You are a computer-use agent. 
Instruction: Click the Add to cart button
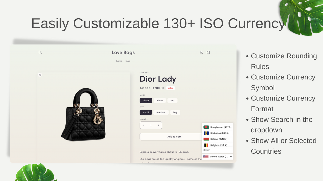pos(174,137)
